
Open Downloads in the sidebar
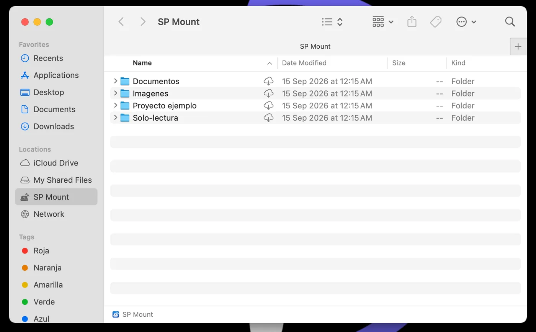(56, 126)
